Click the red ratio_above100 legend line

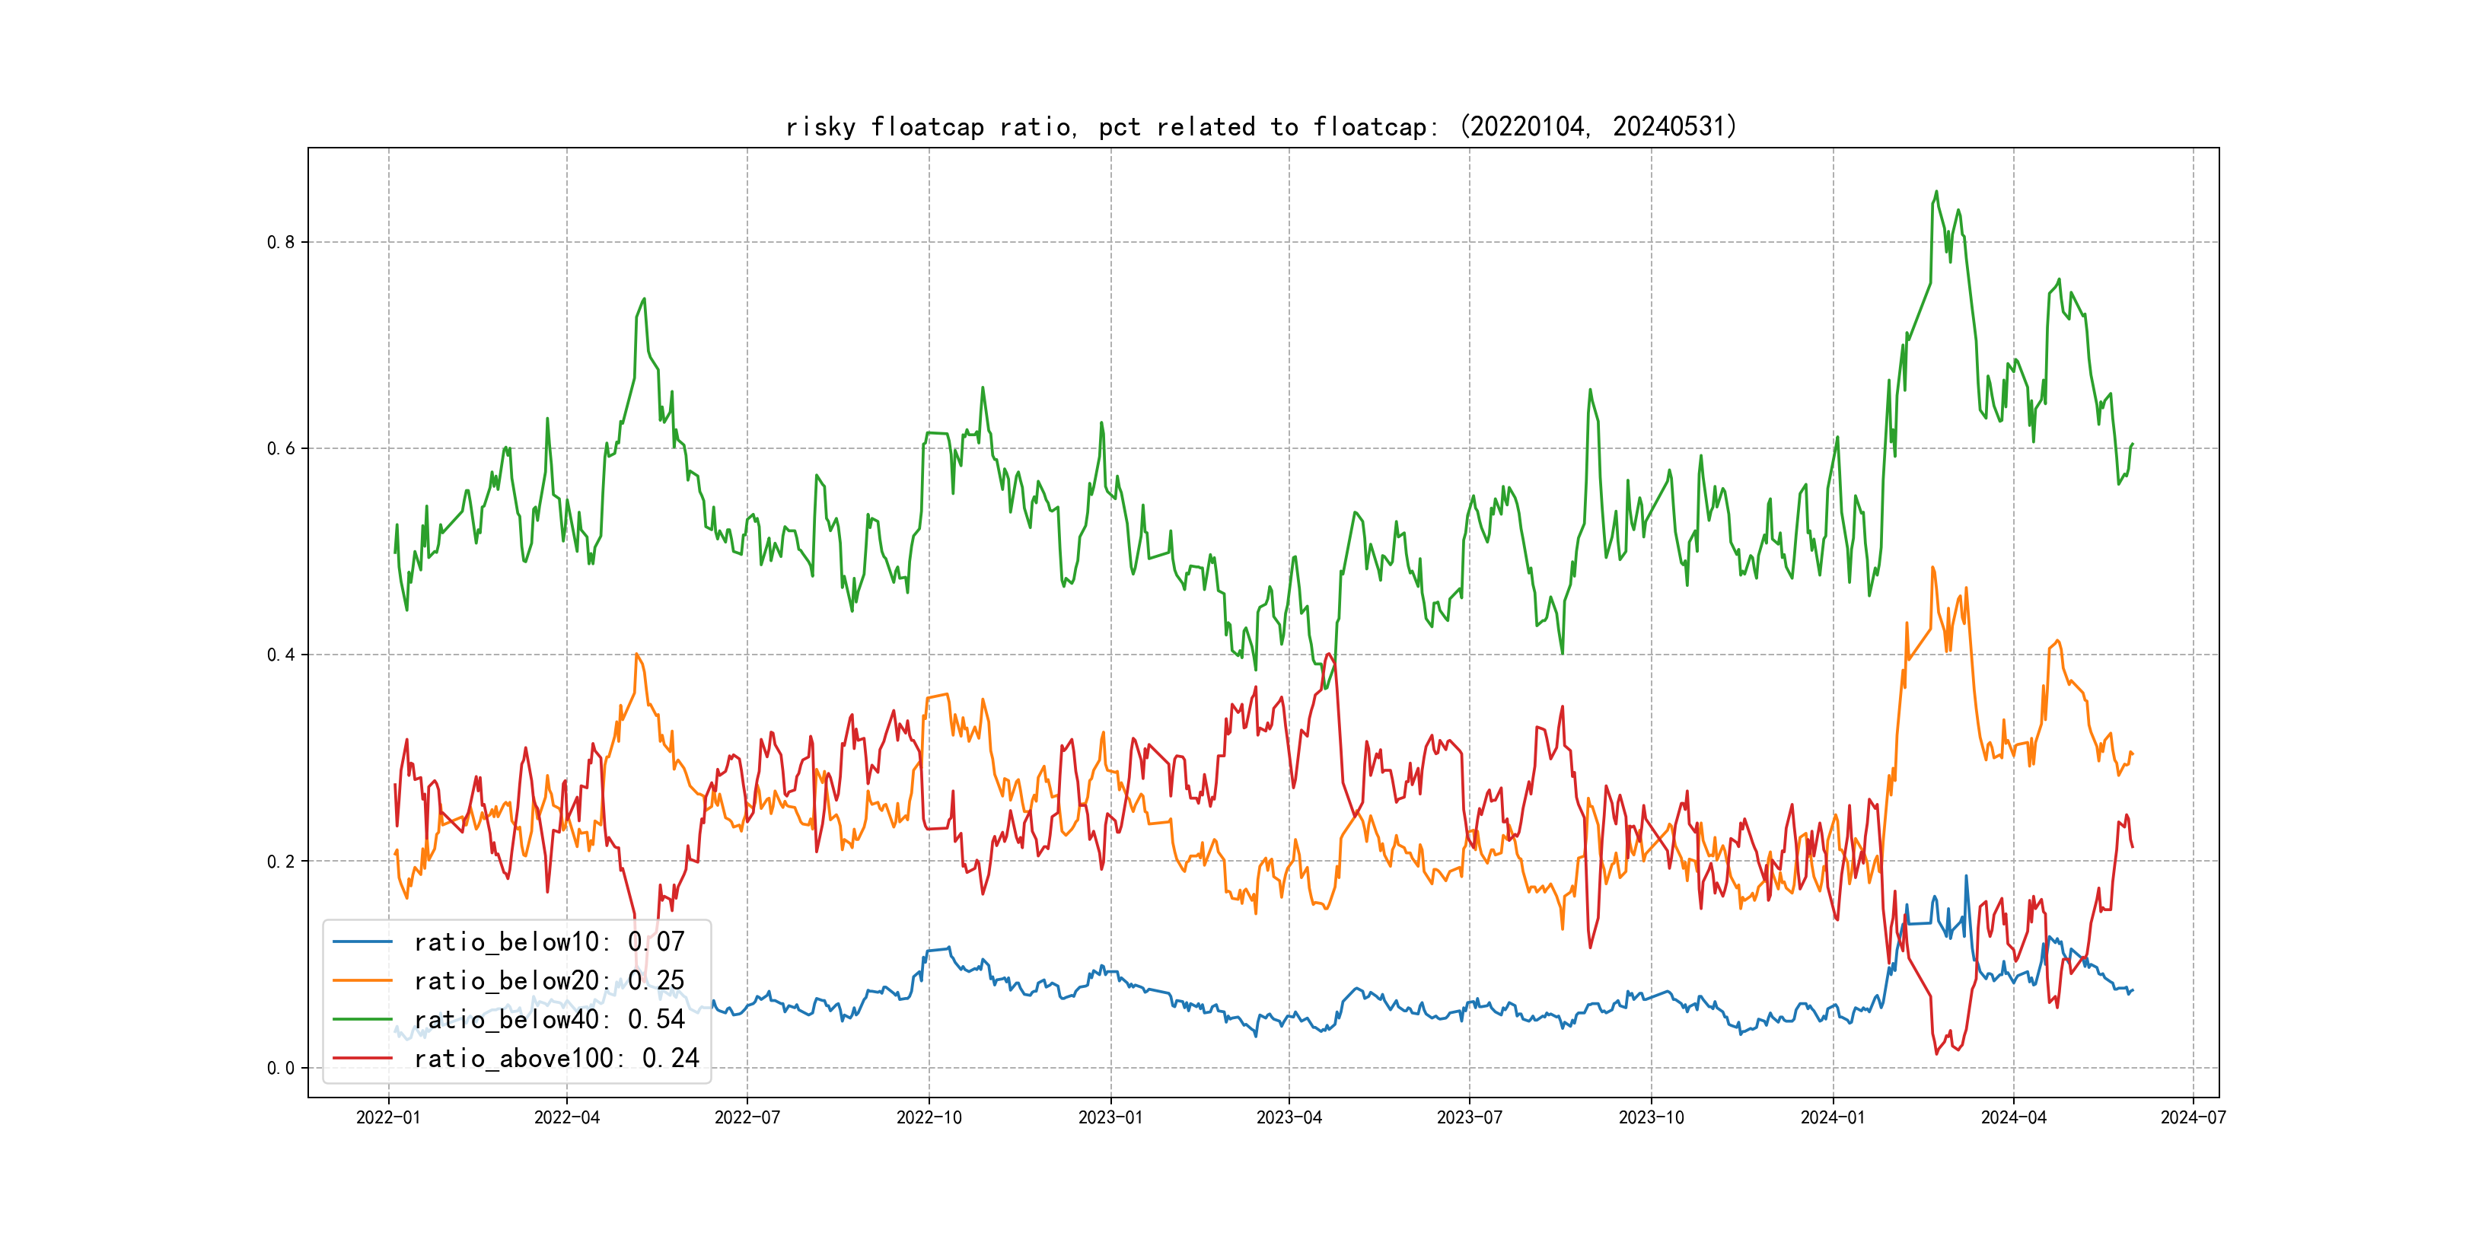tap(362, 1058)
